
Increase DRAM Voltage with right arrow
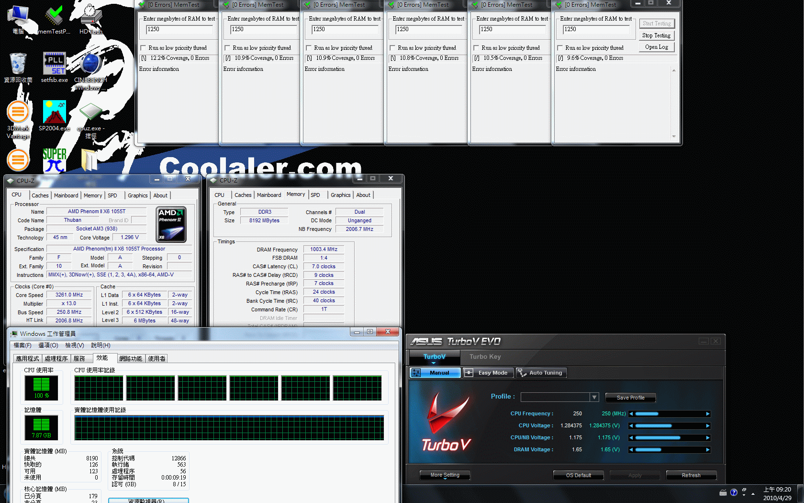[x=707, y=450]
